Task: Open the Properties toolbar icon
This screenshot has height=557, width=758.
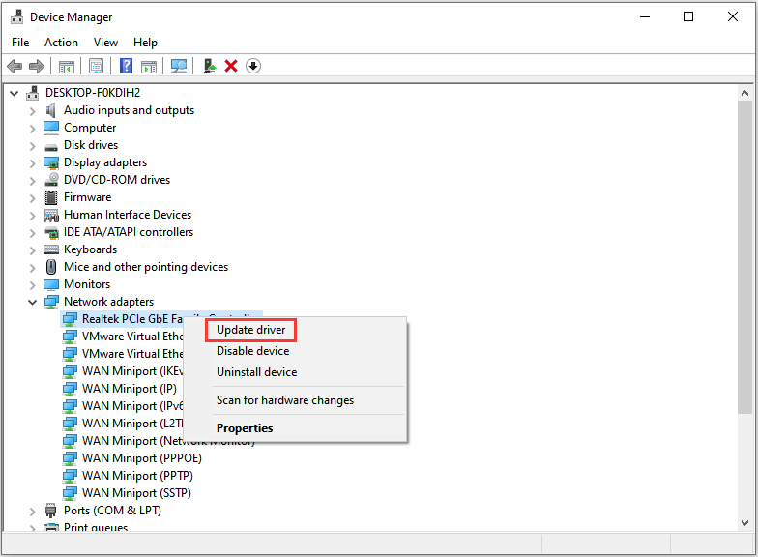Action: click(x=97, y=66)
